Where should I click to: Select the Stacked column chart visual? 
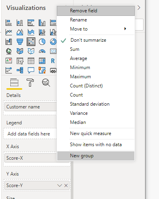coord(20,23)
